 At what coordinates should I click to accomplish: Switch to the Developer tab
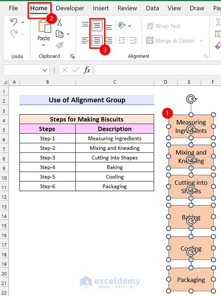[x=70, y=8]
